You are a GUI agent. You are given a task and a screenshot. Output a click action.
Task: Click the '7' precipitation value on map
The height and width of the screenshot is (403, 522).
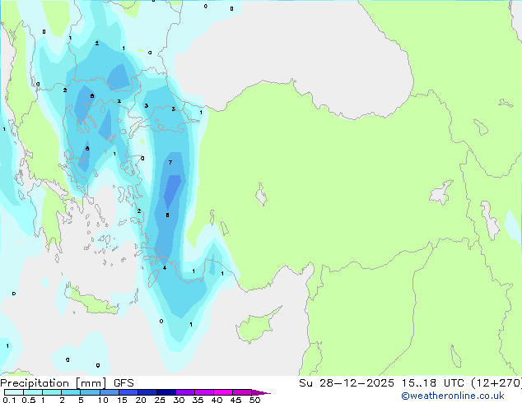[x=170, y=162]
